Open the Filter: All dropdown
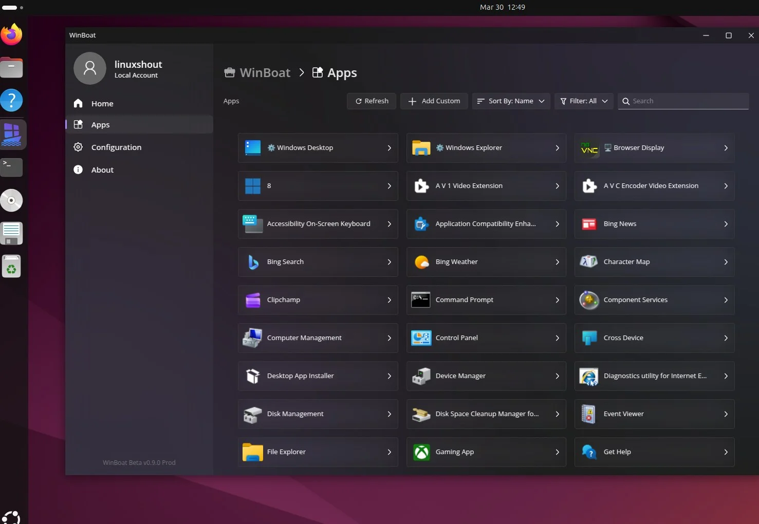This screenshot has height=524, width=759. click(x=584, y=101)
